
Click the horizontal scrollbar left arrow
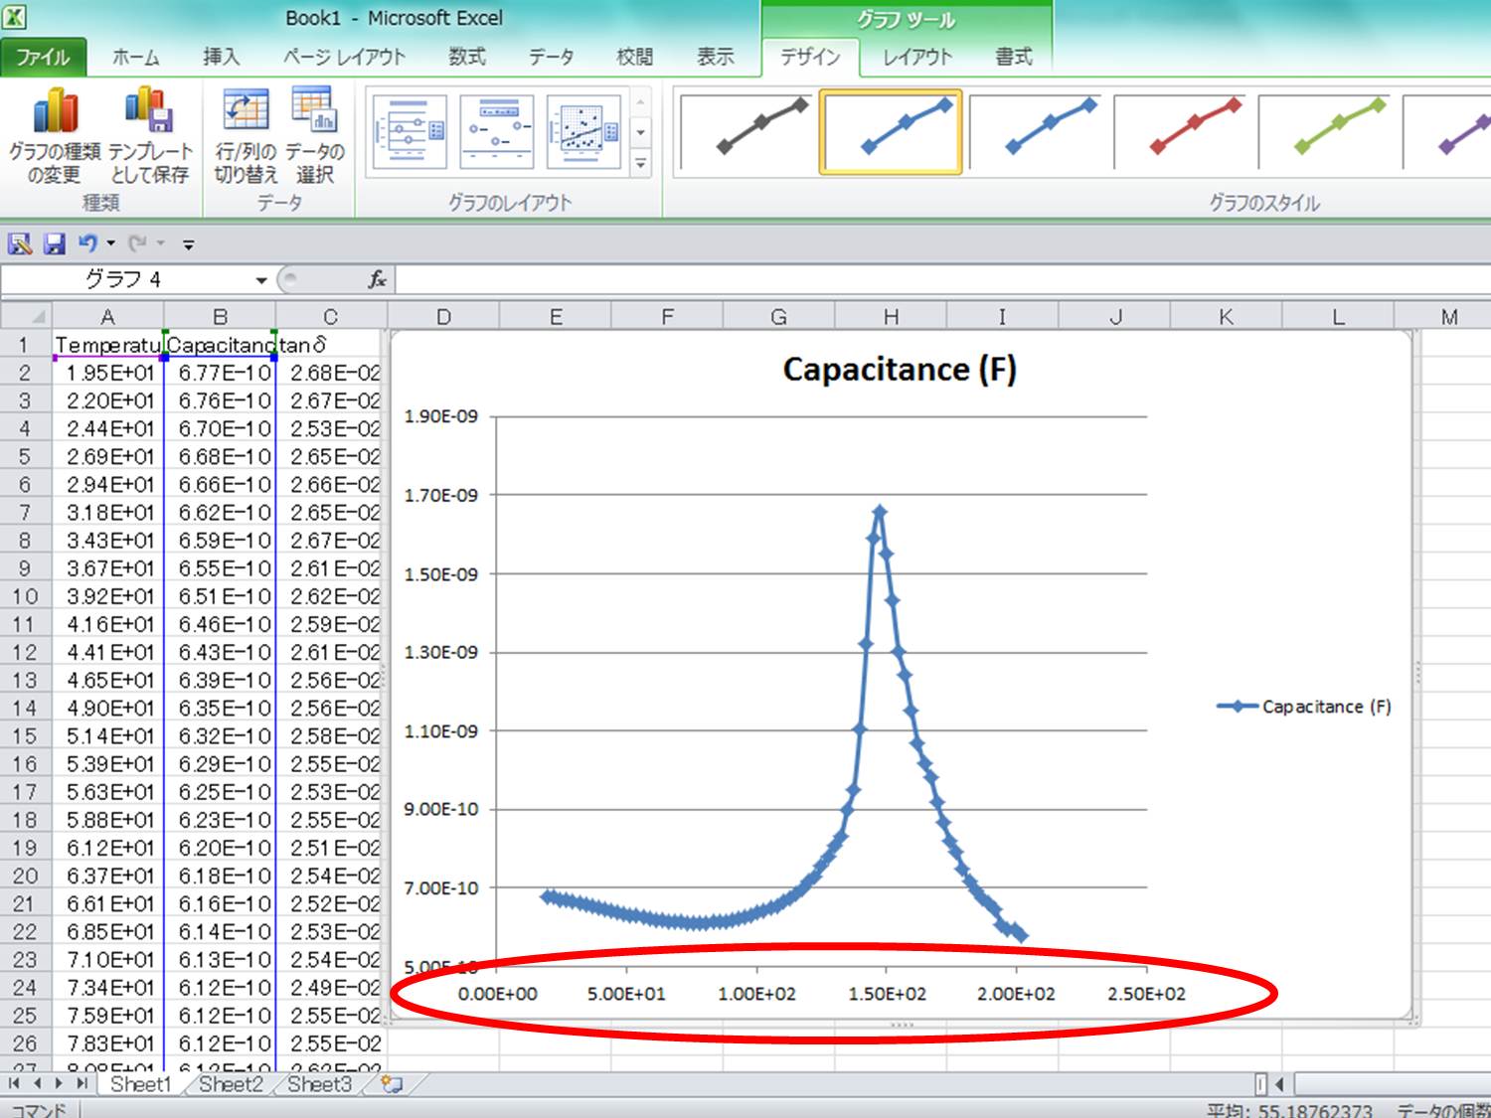[x=1280, y=1084]
